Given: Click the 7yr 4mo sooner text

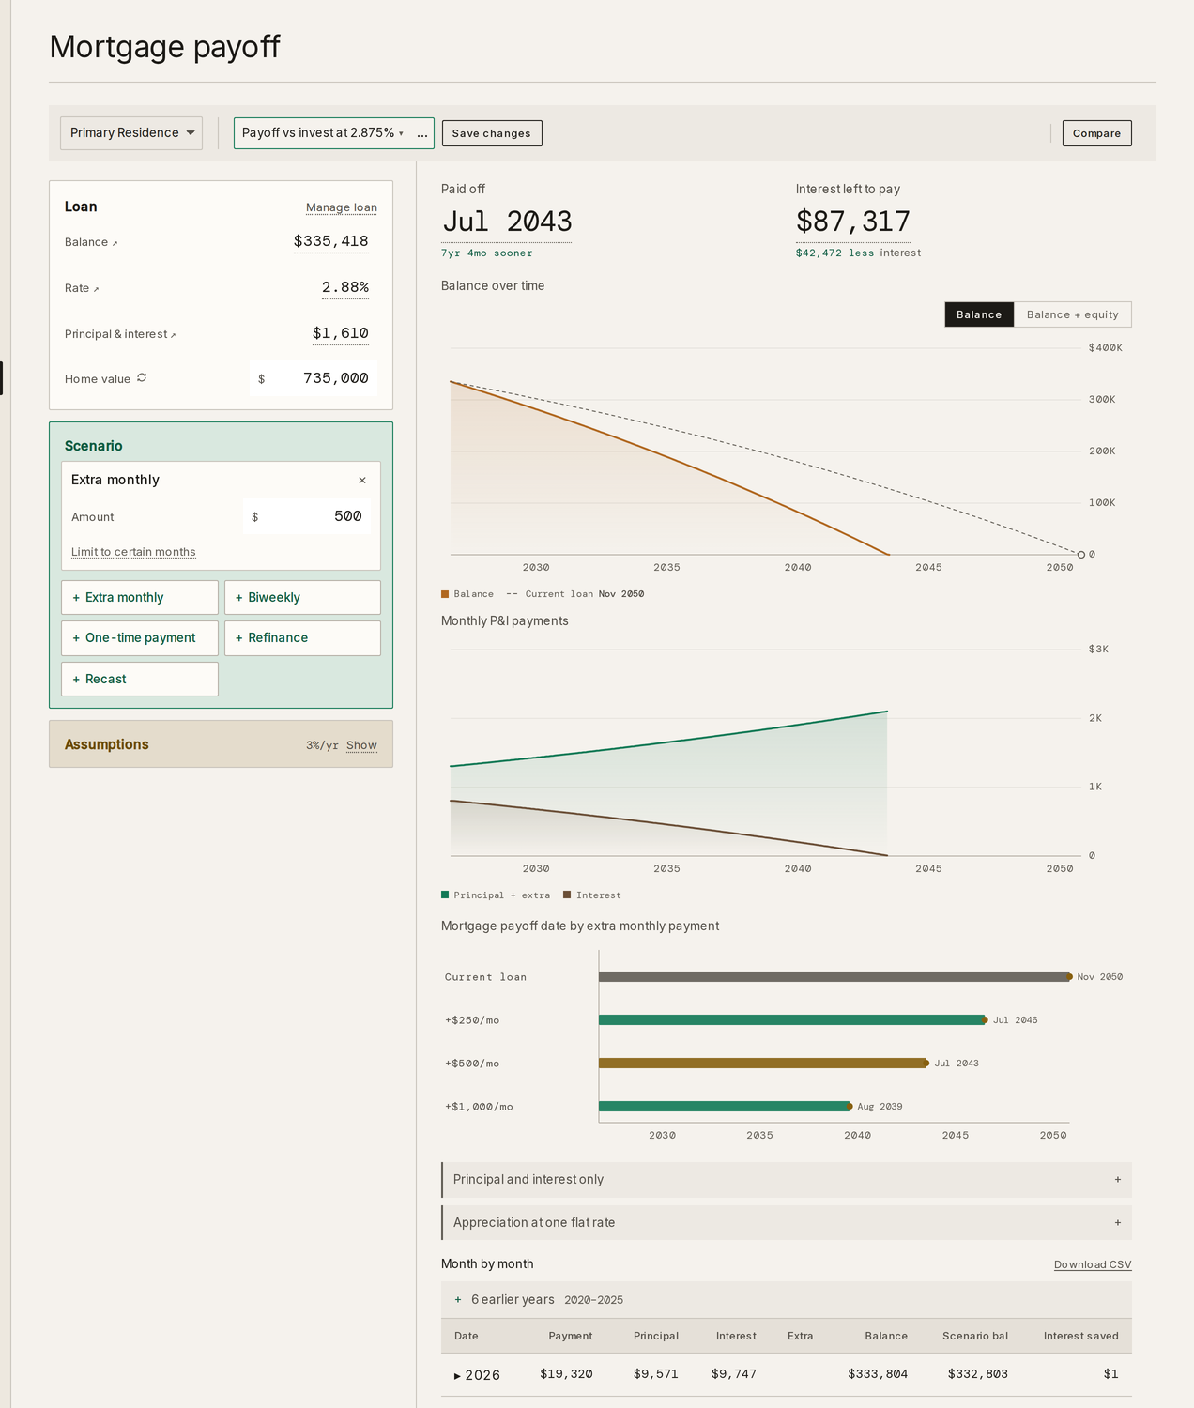Looking at the screenshot, I should 486,253.
